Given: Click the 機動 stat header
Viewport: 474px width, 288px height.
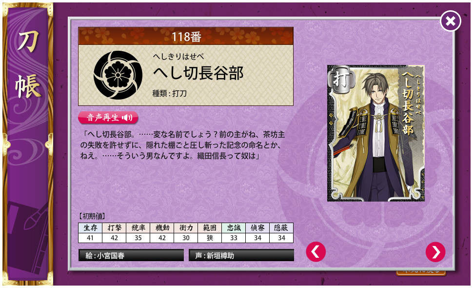Looking at the screenshot, I should click(x=162, y=228).
